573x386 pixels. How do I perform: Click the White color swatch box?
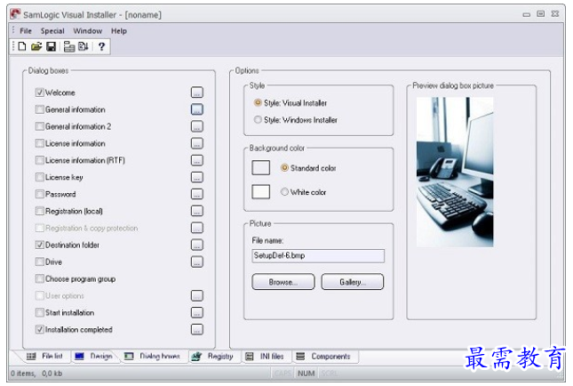coord(261,191)
